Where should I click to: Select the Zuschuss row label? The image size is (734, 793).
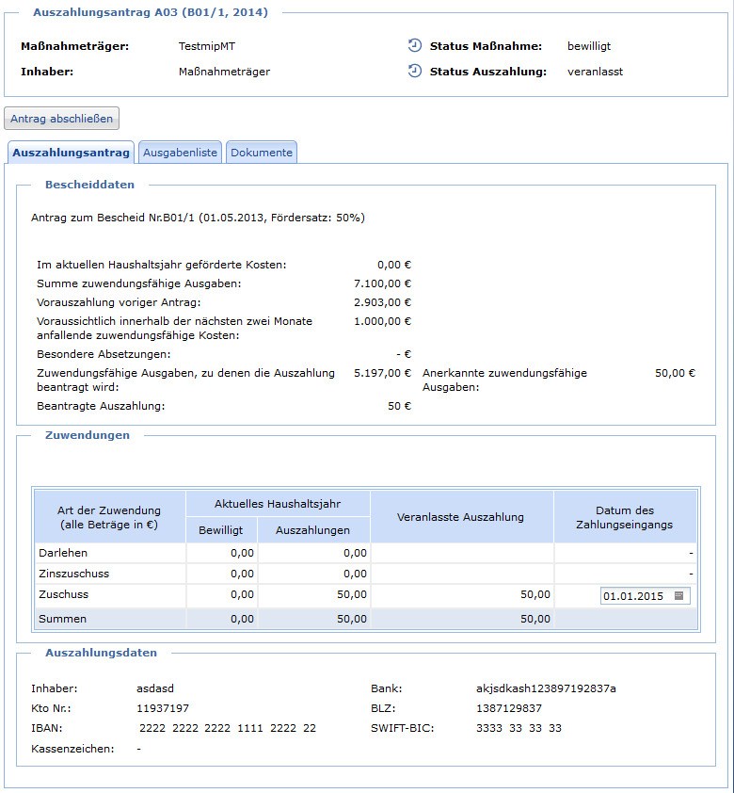[64, 594]
